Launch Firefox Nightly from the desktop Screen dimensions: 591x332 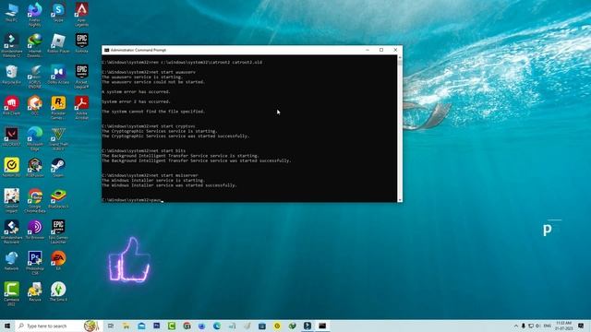tap(35, 15)
